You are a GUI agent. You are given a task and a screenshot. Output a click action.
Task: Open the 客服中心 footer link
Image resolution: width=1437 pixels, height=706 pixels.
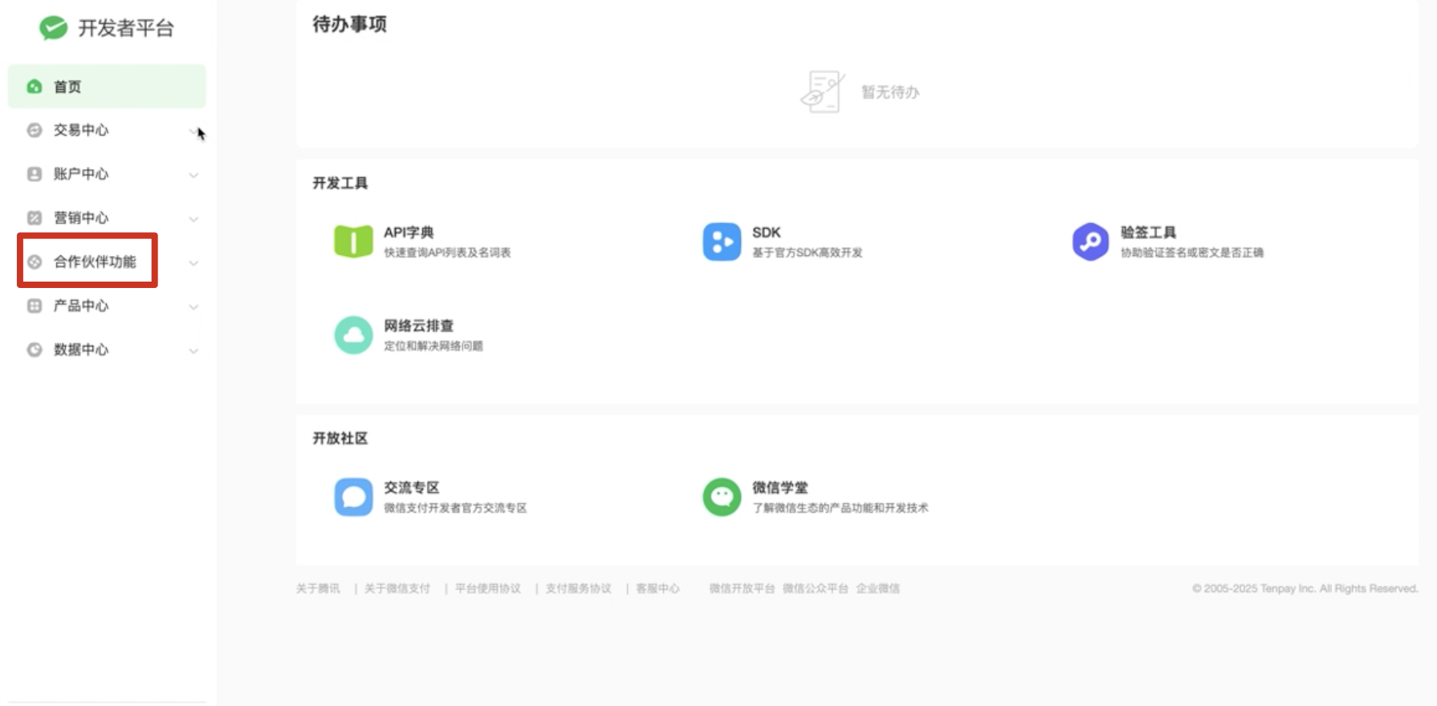click(x=657, y=589)
